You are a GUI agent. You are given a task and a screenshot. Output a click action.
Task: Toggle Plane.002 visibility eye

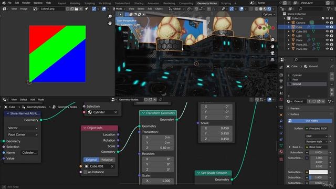tap(327, 49)
